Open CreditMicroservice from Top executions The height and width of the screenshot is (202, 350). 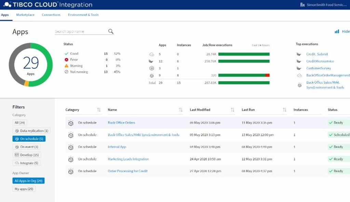click(320, 61)
